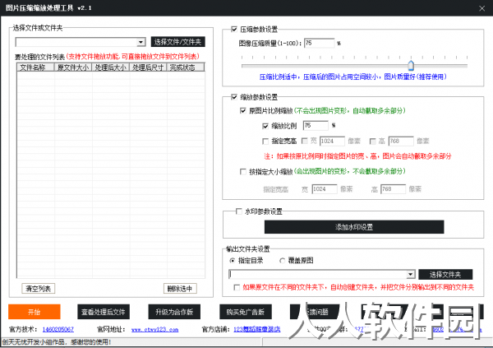Viewport: 493px width, 348px height.
Task: Click the 添加水印设置 button
Action: [354, 227]
